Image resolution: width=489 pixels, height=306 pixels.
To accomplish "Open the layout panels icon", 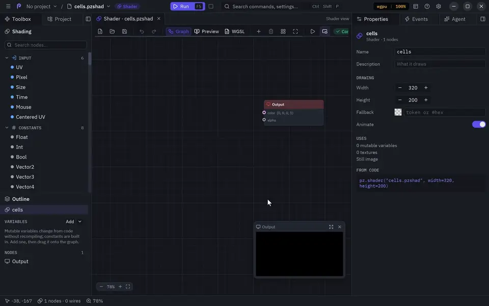I will (x=416, y=6).
